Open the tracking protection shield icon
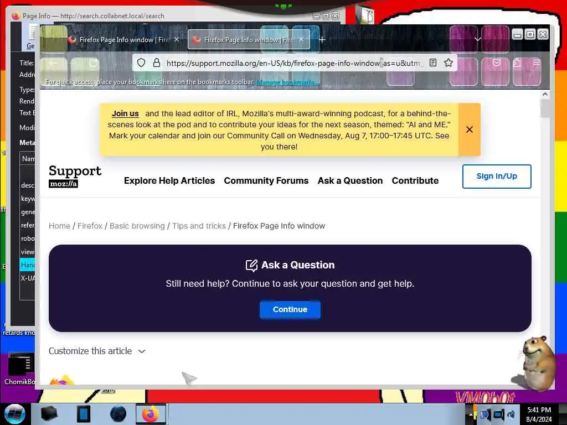Screen dimensions: 567x425 pos(141,63)
